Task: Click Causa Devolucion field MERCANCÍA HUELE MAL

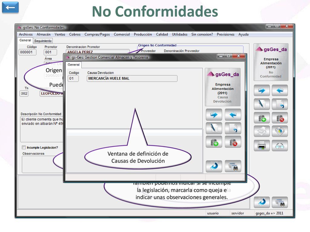Action: (132, 78)
